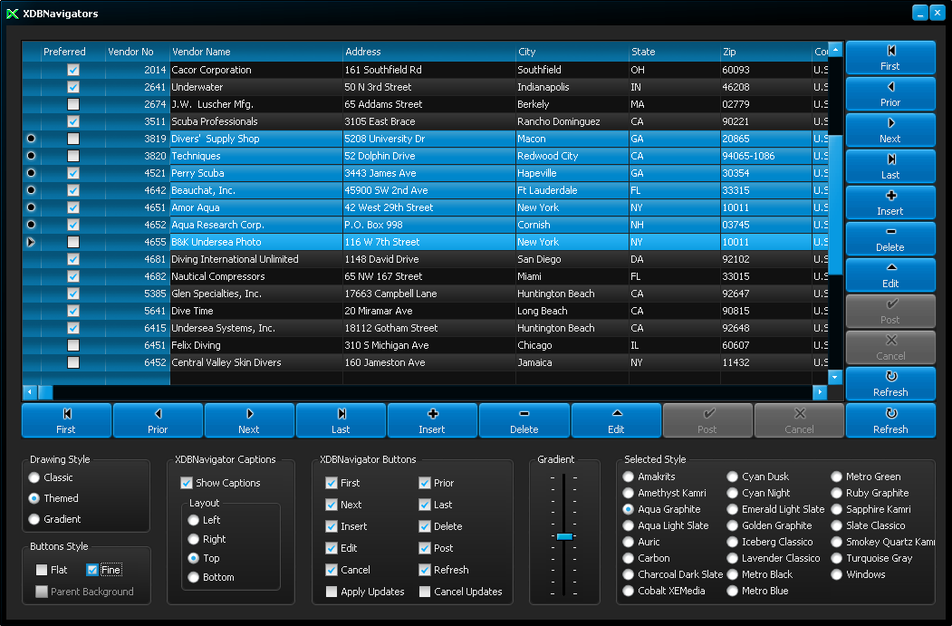Click Refresh in the vertical navigator

(x=889, y=384)
